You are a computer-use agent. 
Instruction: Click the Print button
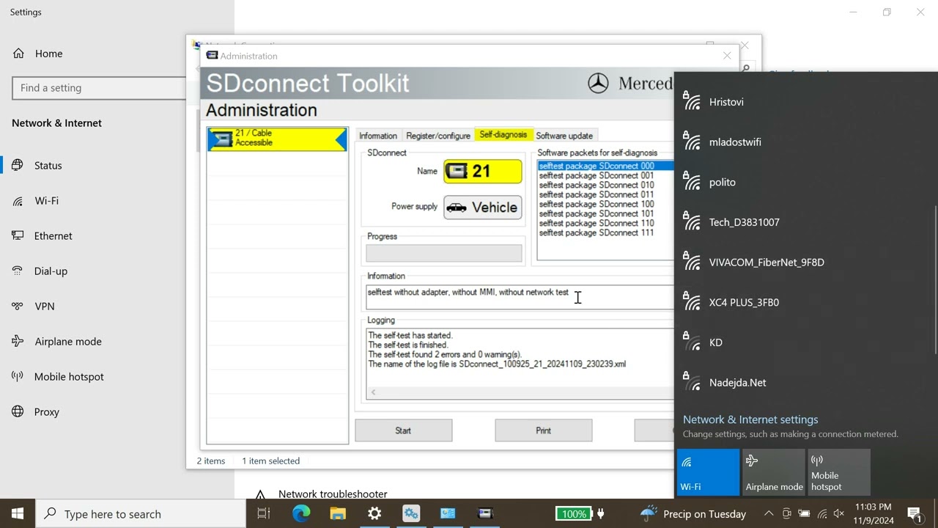[543, 430]
